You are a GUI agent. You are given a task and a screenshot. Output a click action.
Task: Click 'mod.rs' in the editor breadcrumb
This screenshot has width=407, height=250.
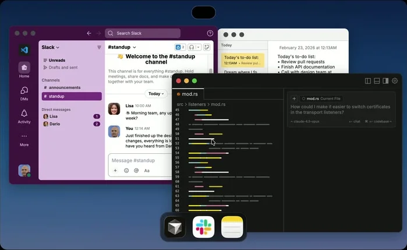218,104
